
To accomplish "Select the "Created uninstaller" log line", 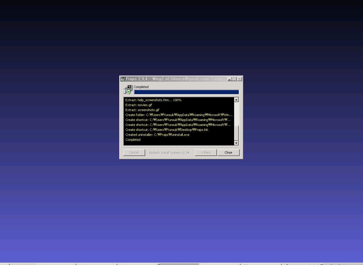I will (157, 135).
